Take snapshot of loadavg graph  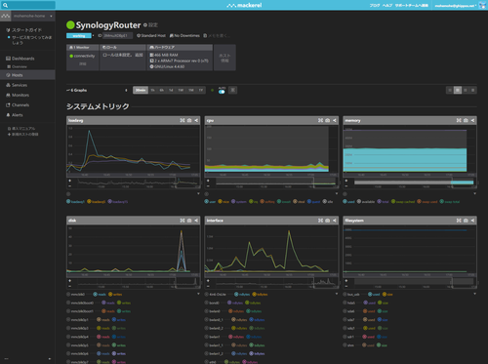click(189, 120)
